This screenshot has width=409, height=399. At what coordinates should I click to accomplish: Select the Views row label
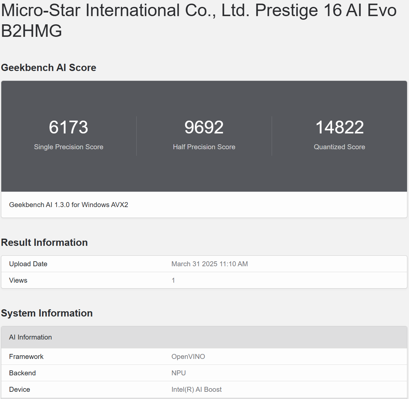click(x=18, y=280)
